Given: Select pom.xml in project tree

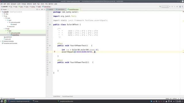Looking at the screenshot, I should tap(7, 39).
